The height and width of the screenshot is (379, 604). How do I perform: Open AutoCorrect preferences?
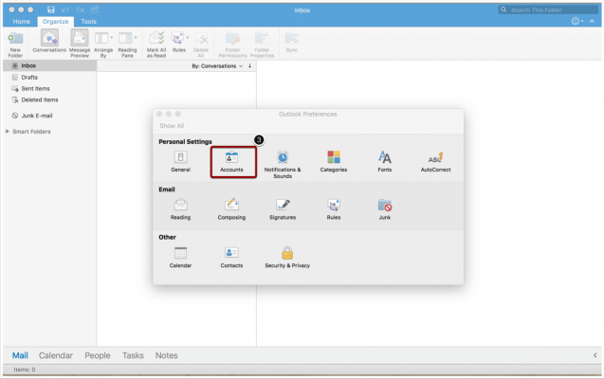pos(435,161)
